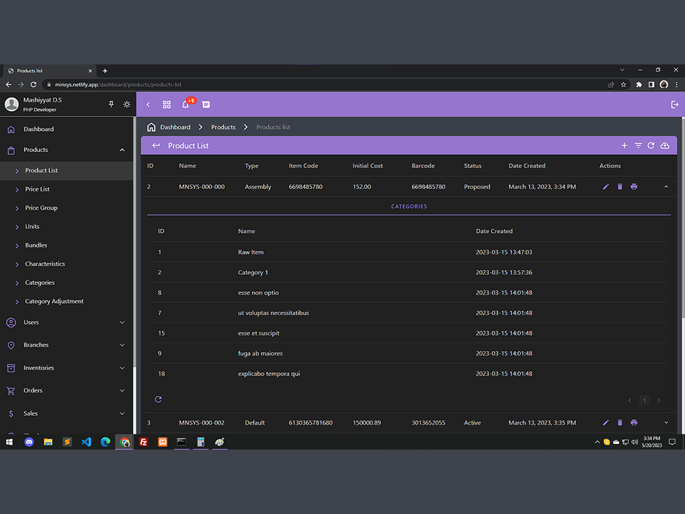Open Categories in sidebar
The image size is (685, 514).
click(x=66, y=283)
